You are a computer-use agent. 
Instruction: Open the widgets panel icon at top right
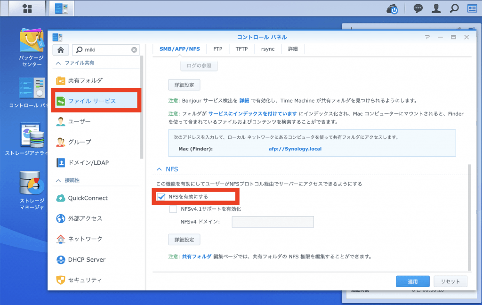473,8
